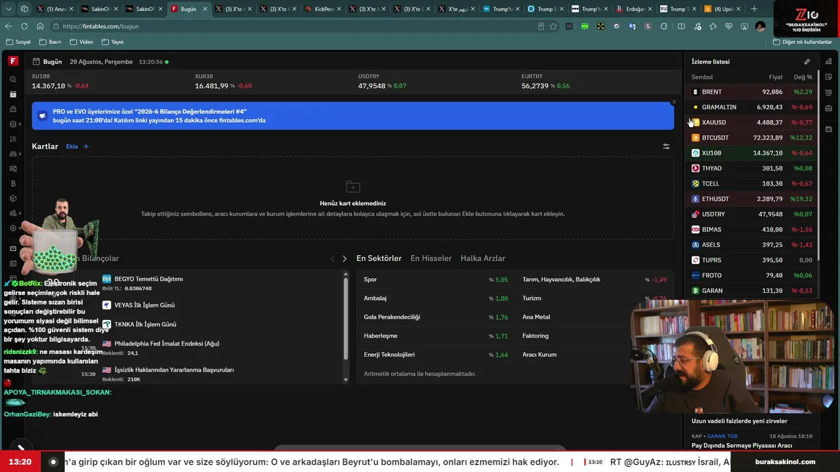Open the translate extension icon
840x472 pixels.
pyautogui.click(x=632, y=26)
